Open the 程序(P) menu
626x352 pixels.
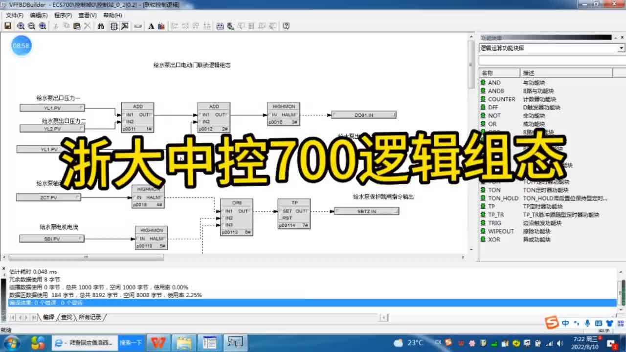point(63,15)
